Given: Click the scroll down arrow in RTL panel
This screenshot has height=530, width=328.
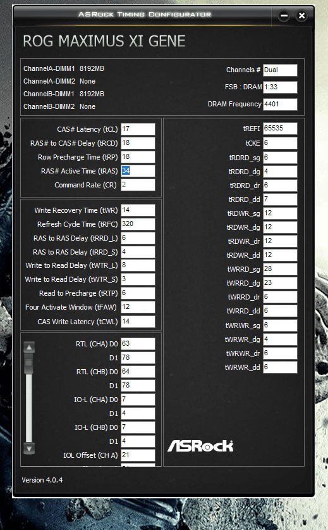Looking at the screenshot, I should click(x=29, y=448).
